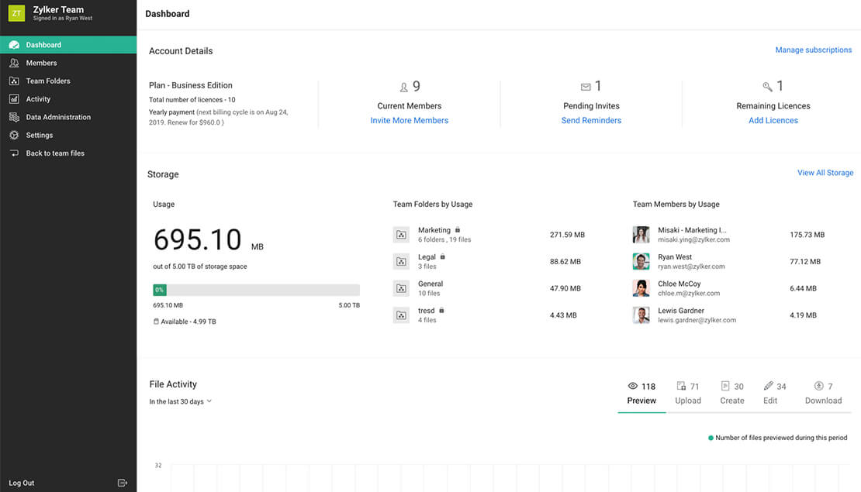This screenshot has width=861, height=492.
Task: Click the Marketing team folder icon
Action: [401, 235]
